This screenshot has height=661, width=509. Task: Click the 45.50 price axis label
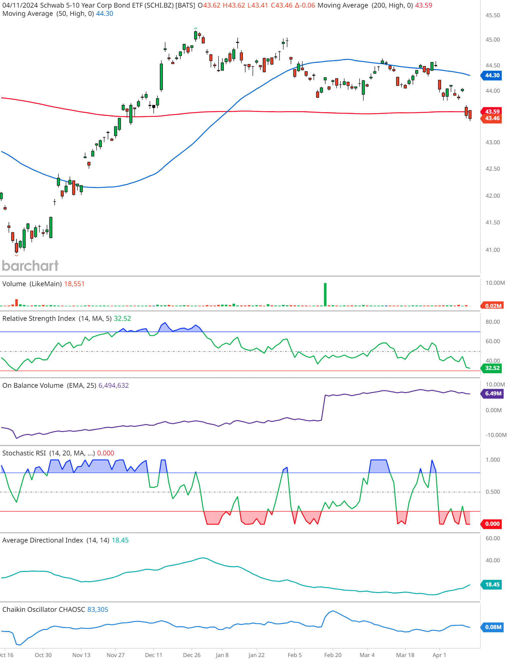pyautogui.click(x=493, y=16)
